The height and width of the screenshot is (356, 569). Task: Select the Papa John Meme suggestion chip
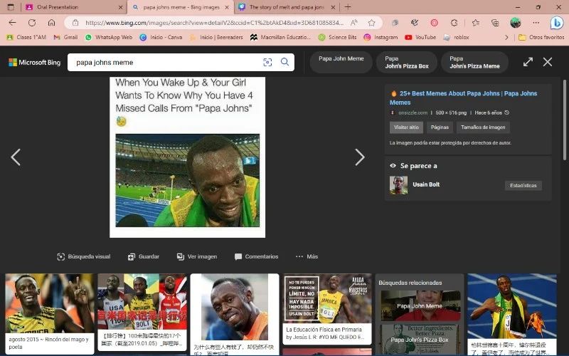(341, 62)
